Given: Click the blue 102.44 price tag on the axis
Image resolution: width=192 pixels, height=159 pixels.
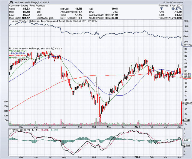Looking at the screenshot, I should (x=187, y=74).
